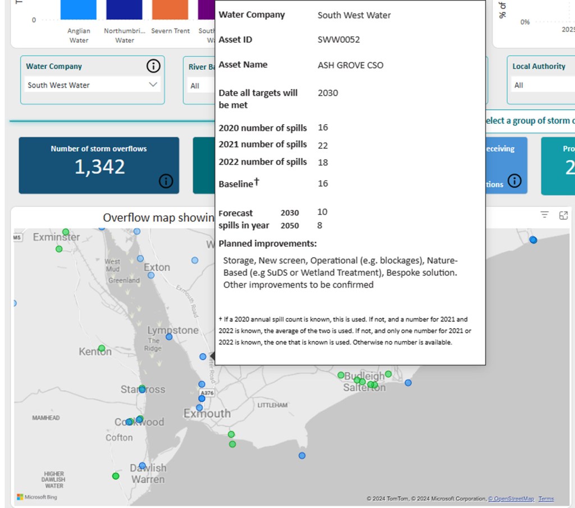Click info icon on the light blue receiving card
Screen dimensions: 575x508
click(x=514, y=181)
